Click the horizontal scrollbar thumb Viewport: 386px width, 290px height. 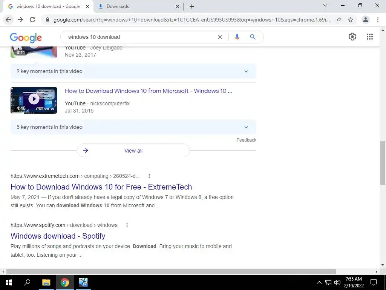(171, 271)
